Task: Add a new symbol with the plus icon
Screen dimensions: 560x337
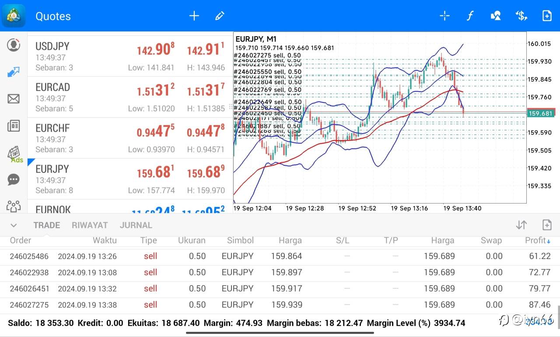Action: 194,16
